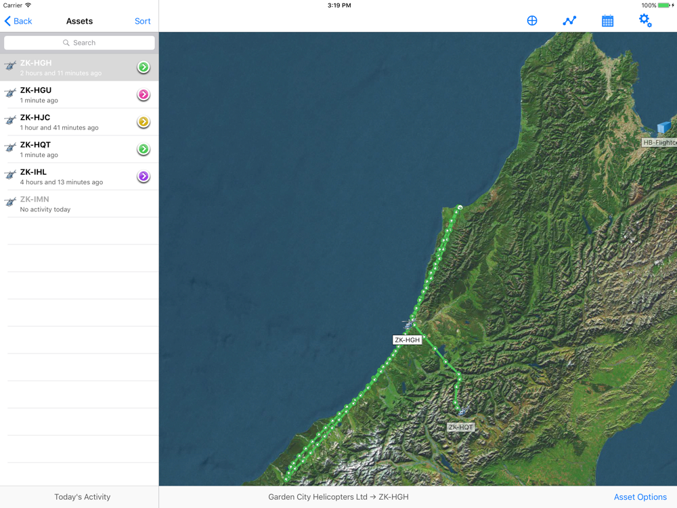Open the calendar icon in toolbar

607,21
